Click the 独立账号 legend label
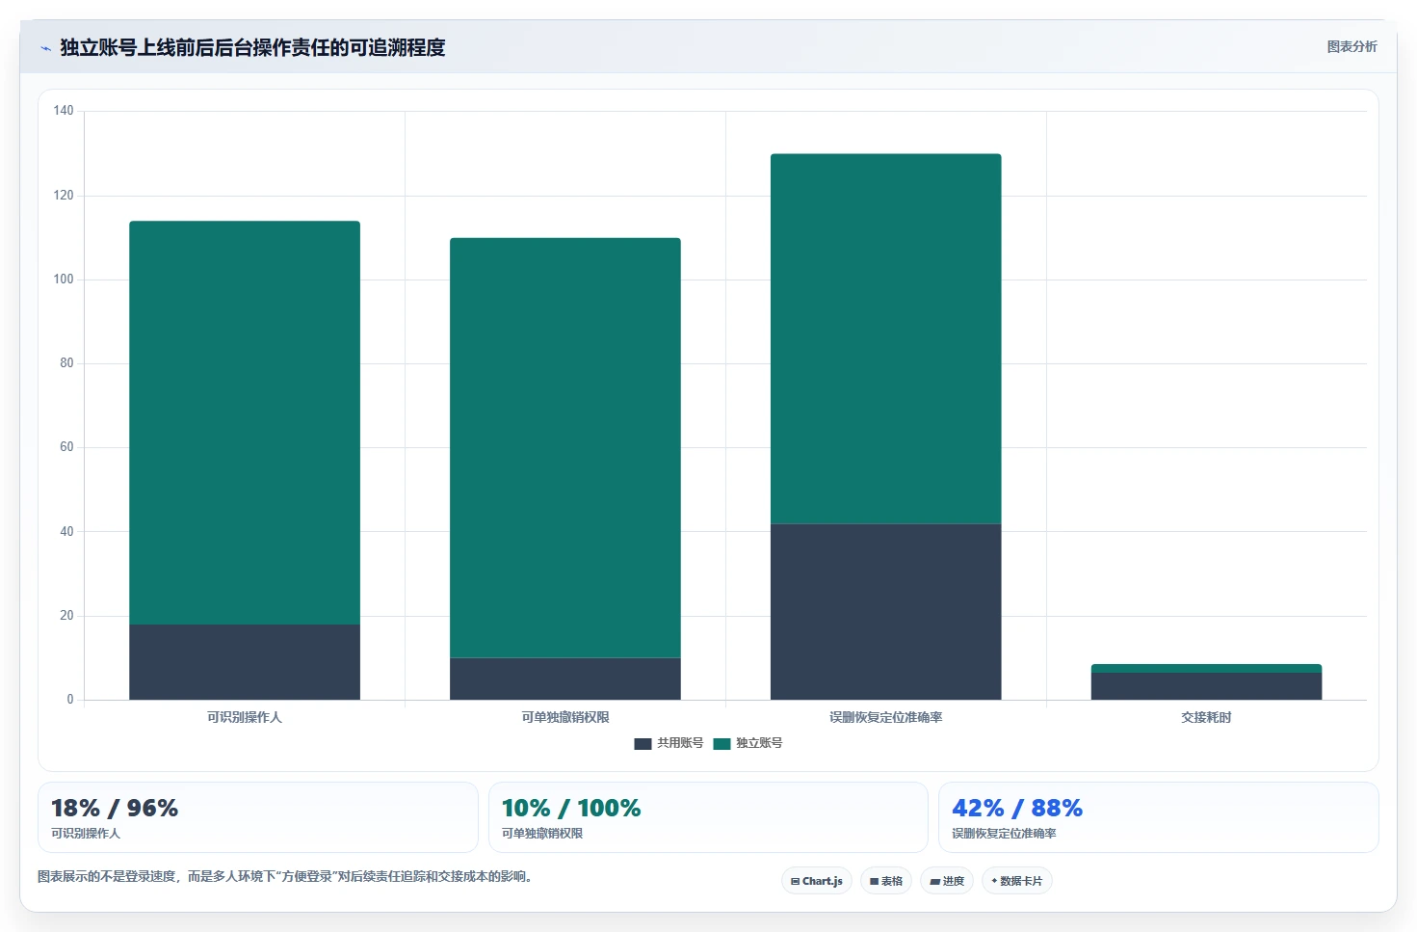The image size is (1417, 932). pos(759,743)
